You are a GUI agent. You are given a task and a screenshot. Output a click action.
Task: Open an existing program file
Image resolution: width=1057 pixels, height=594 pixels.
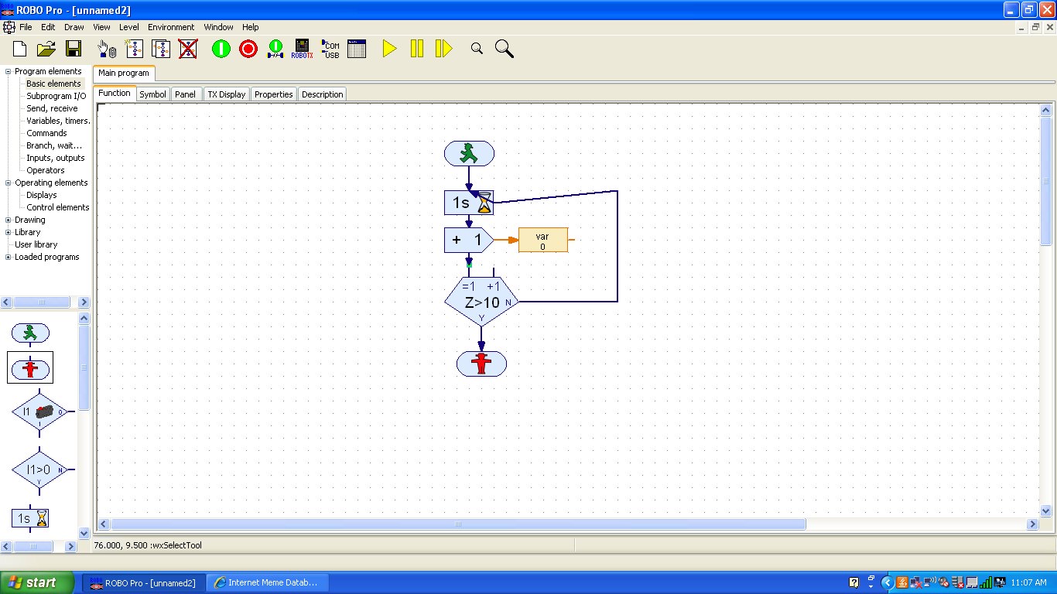point(46,48)
